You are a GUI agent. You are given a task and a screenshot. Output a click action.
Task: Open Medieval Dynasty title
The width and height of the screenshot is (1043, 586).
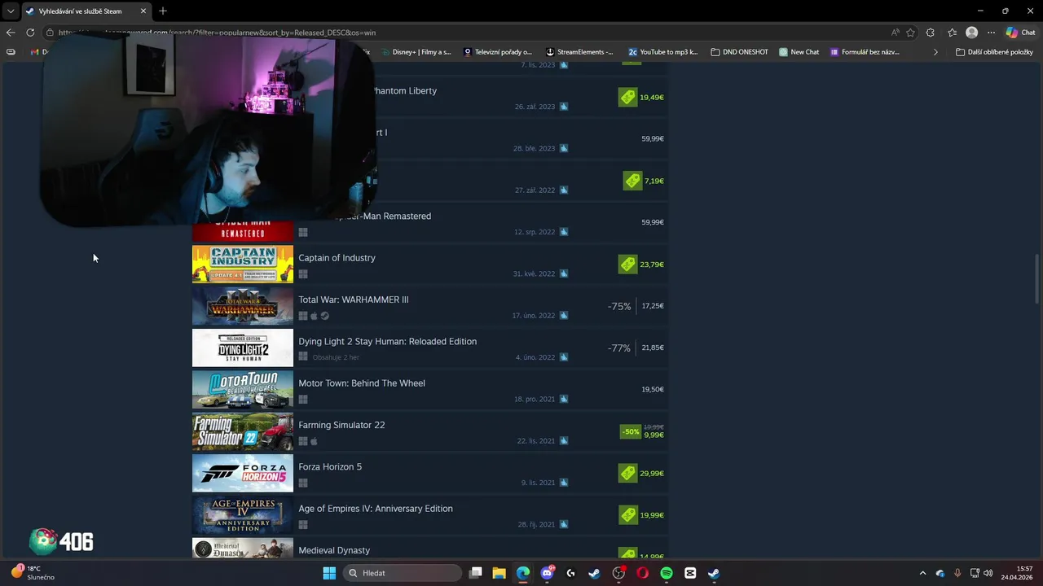point(334,551)
